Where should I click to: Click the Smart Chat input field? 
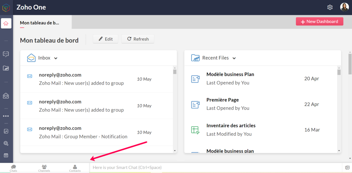(x=216, y=167)
